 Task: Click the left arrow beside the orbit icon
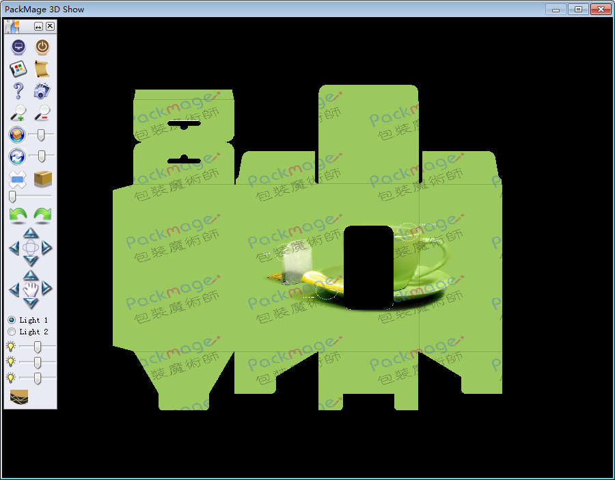[14, 248]
